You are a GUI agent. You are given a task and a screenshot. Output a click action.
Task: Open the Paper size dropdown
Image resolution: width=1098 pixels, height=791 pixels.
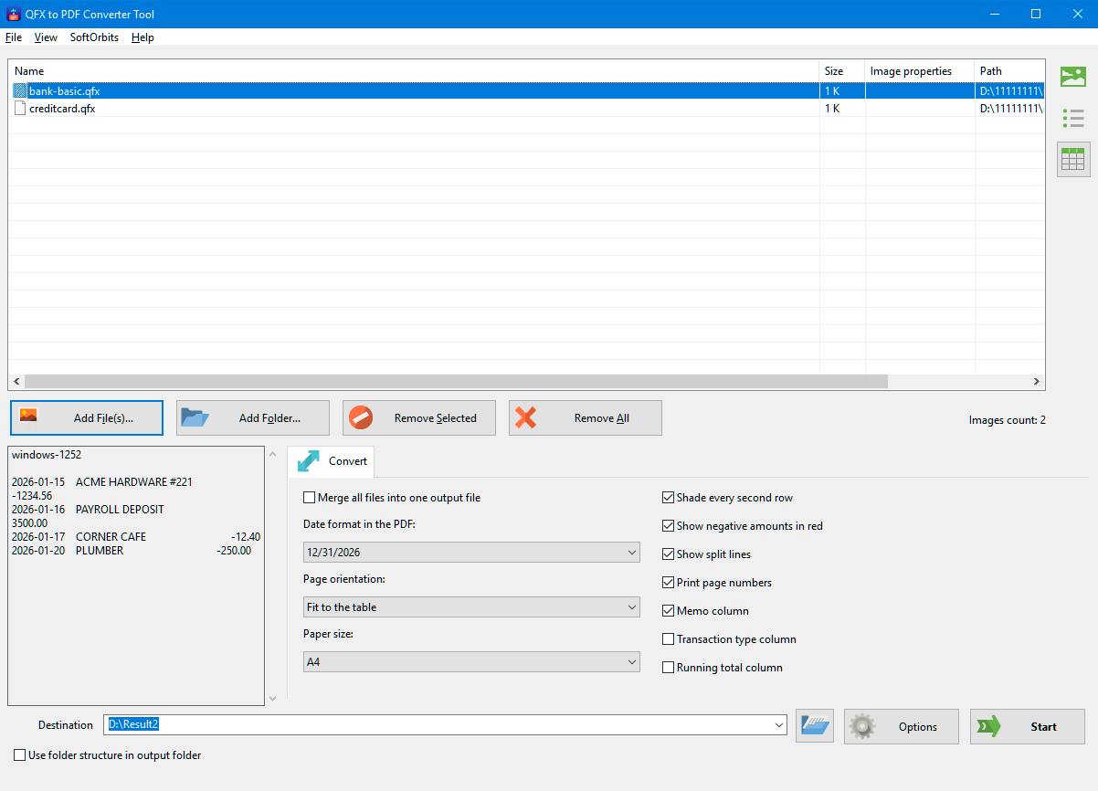tap(471, 662)
